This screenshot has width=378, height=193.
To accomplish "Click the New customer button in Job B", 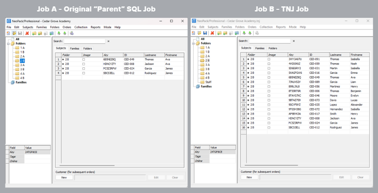I will coord(249,177).
